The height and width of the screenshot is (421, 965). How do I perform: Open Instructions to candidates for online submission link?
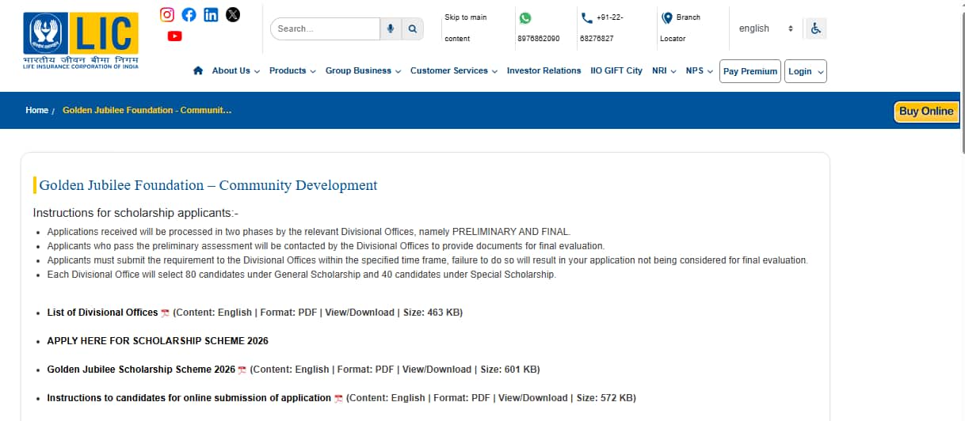point(189,398)
